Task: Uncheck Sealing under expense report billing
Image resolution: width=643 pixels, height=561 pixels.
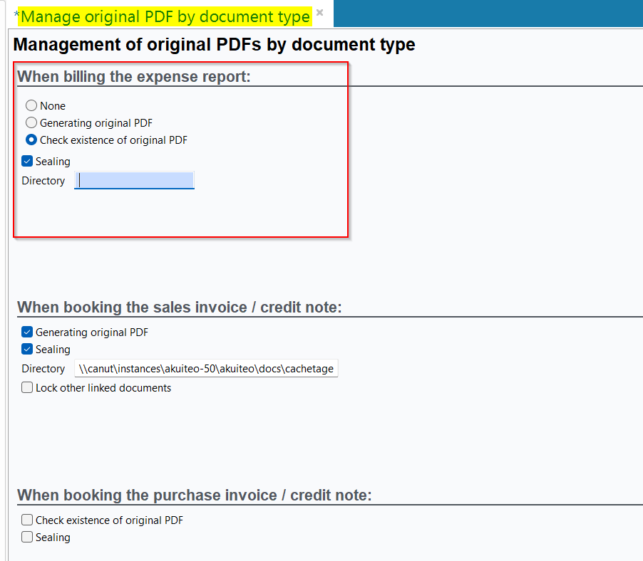Action: click(x=27, y=162)
